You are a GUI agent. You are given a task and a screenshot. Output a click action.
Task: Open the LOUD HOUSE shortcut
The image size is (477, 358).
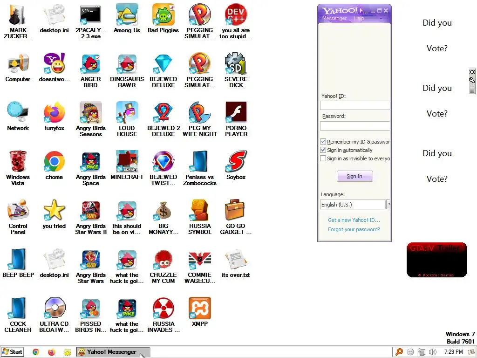pyautogui.click(x=127, y=119)
